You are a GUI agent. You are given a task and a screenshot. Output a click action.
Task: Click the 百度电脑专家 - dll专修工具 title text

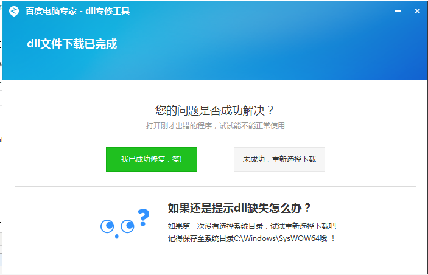point(77,11)
